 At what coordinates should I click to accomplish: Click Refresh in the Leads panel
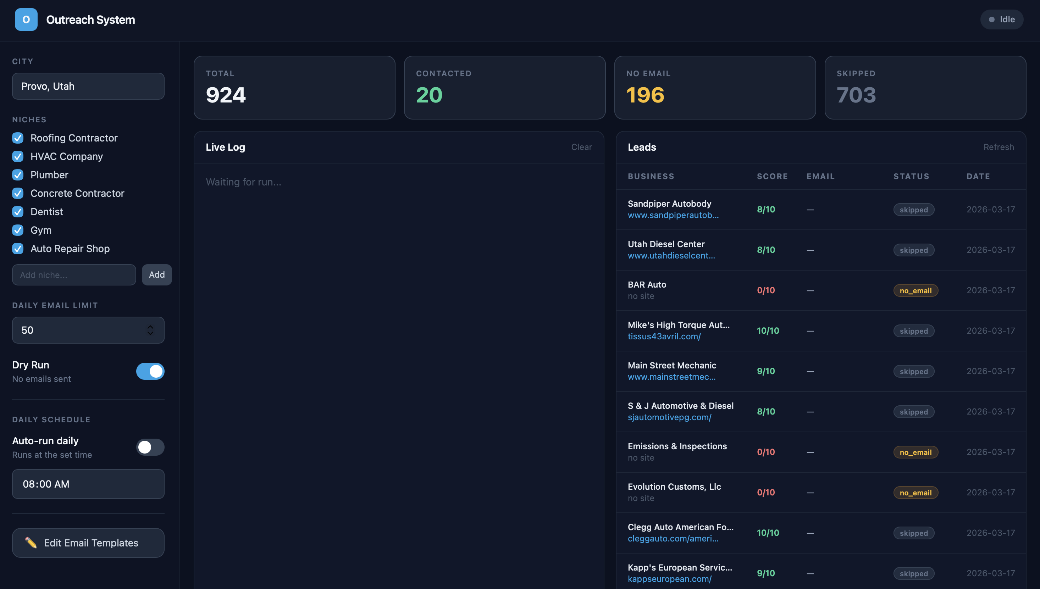[999, 147]
